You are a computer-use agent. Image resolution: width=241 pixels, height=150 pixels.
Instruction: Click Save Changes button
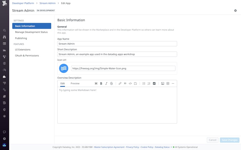pyautogui.click(x=230, y=140)
